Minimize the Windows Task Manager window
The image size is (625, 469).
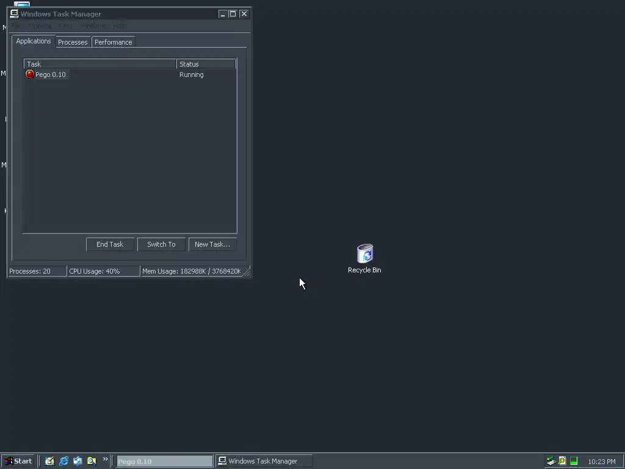[x=222, y=14]
